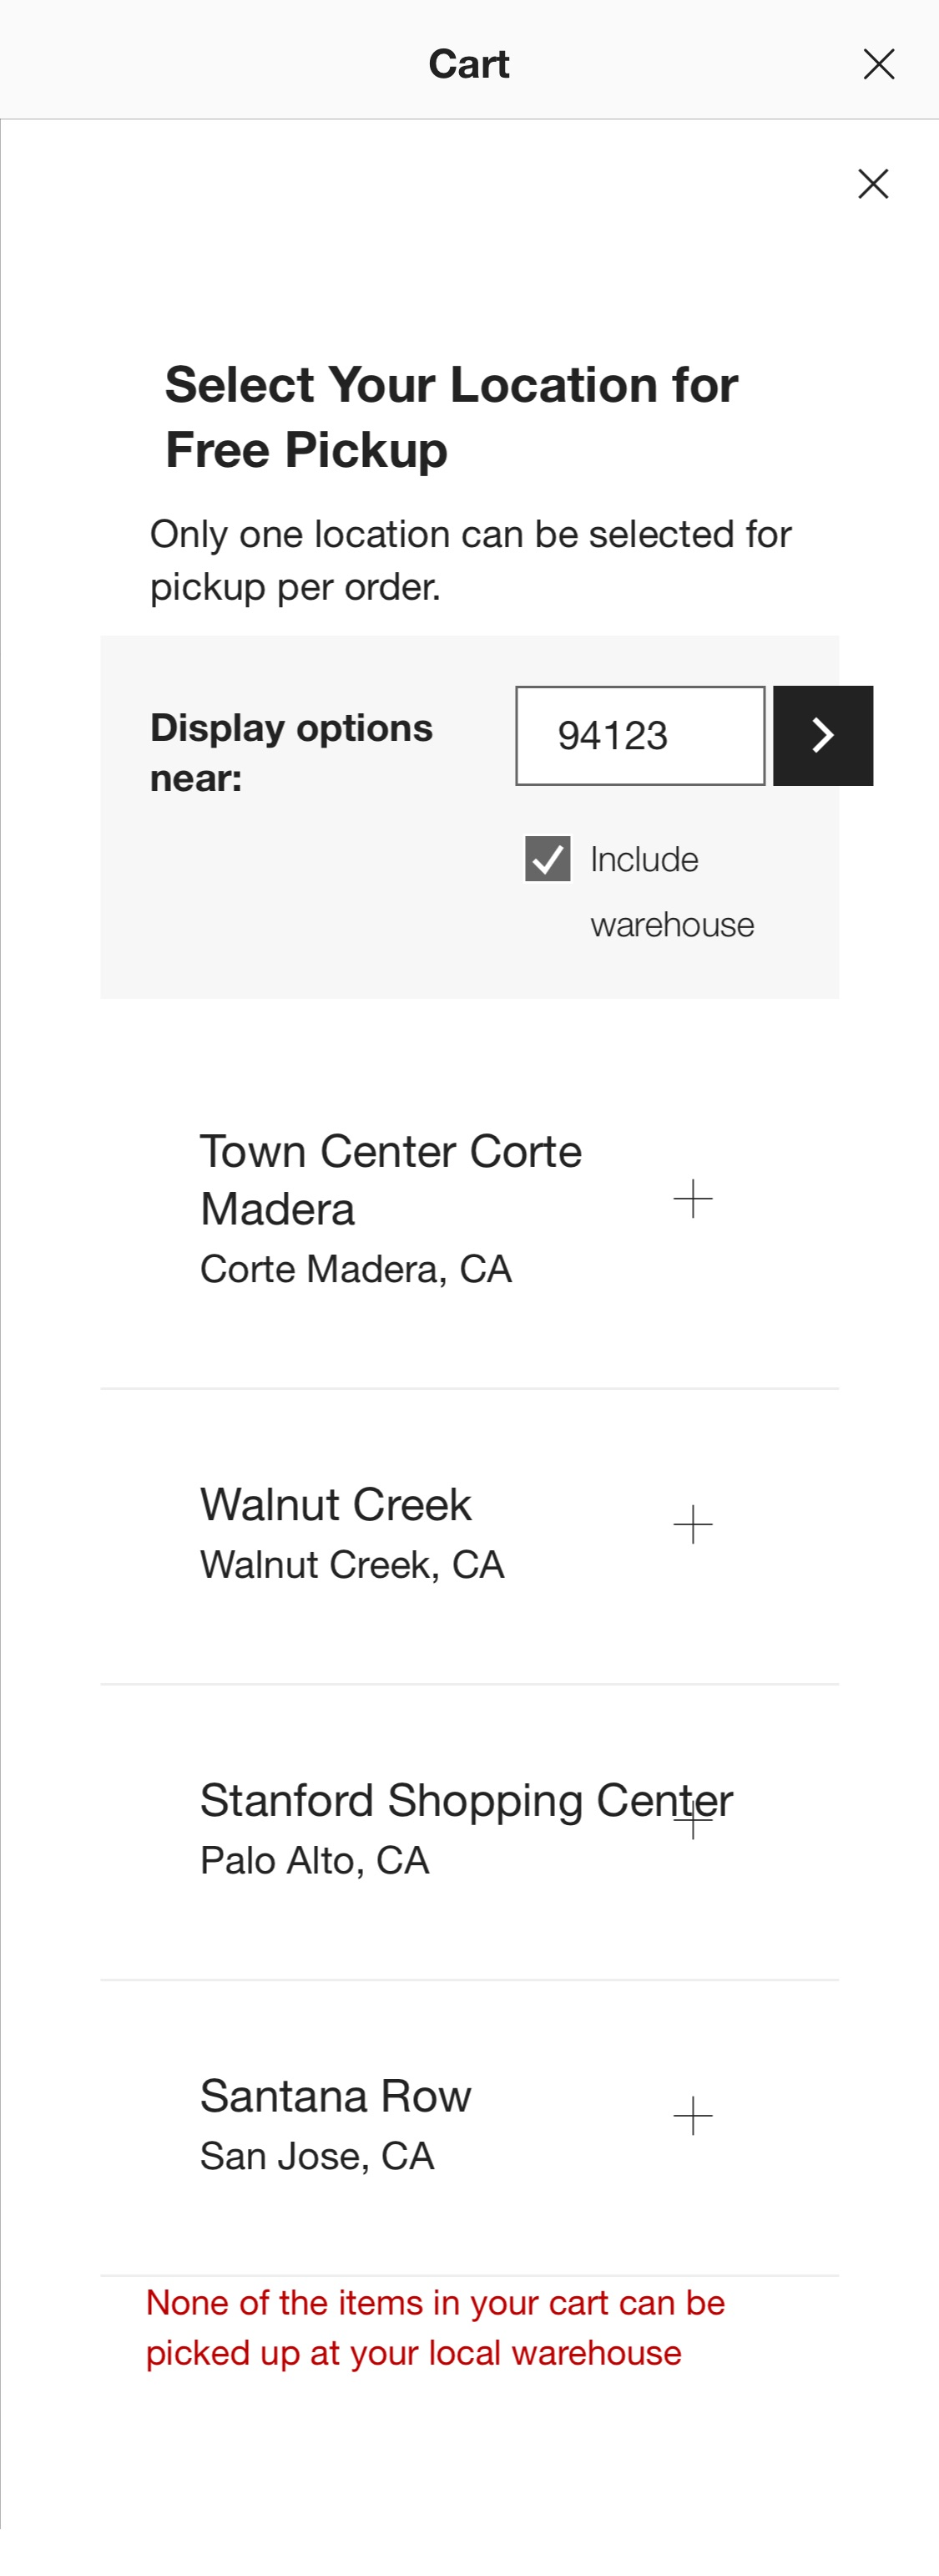Select the Santana Row store name
The image size is (939, 2576).
click(336, 2096)
